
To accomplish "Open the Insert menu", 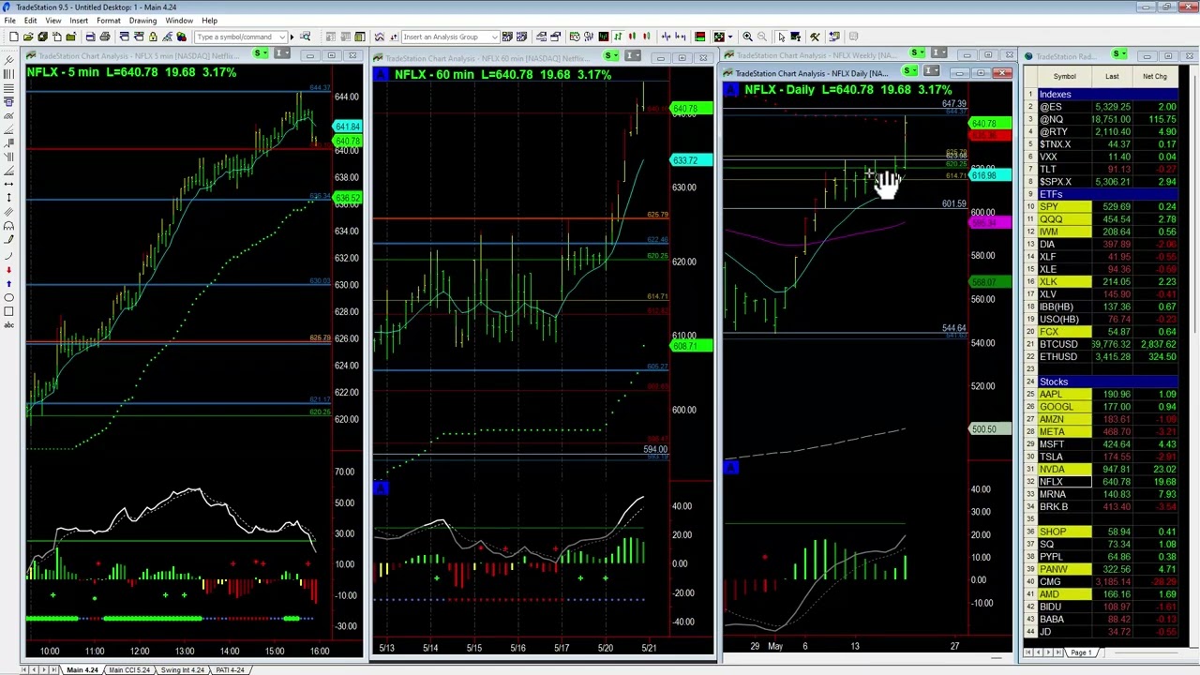I will tap(79, 21).
